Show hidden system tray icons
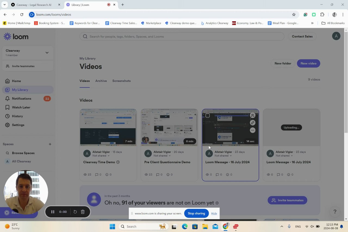The image size is (348, 232). coord(282,227)
